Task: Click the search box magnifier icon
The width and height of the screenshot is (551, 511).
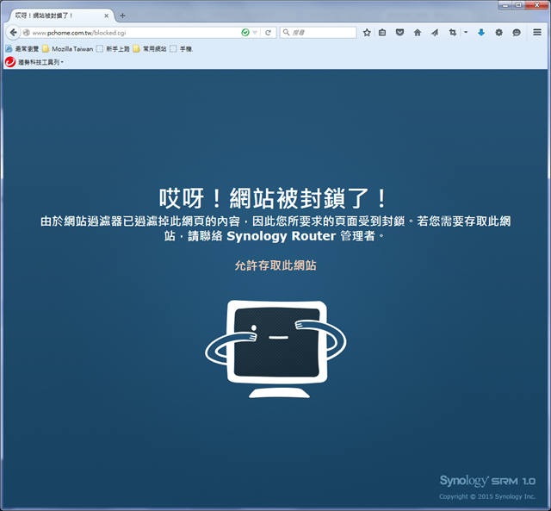Action: pos(287,33)
